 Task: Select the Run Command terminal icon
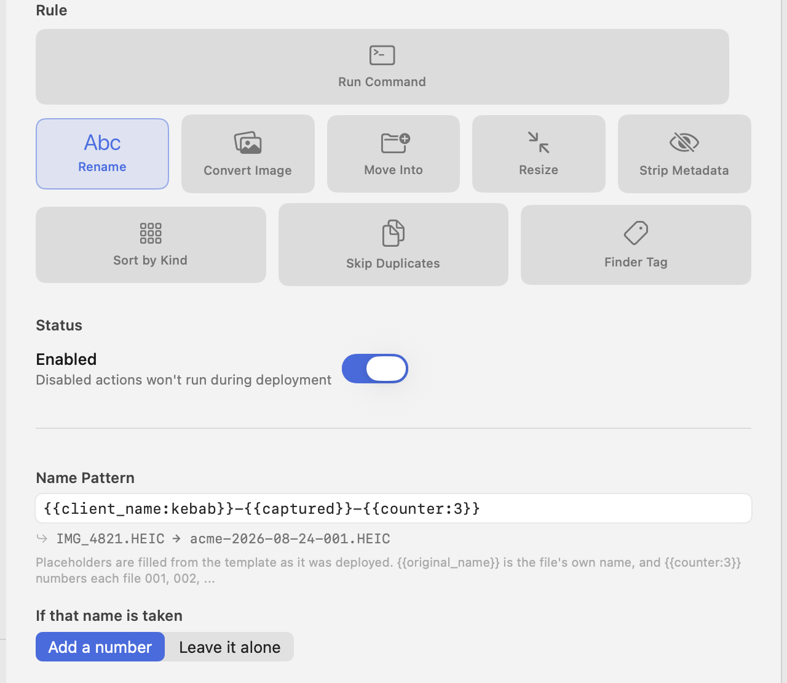(x=382, y=55)
